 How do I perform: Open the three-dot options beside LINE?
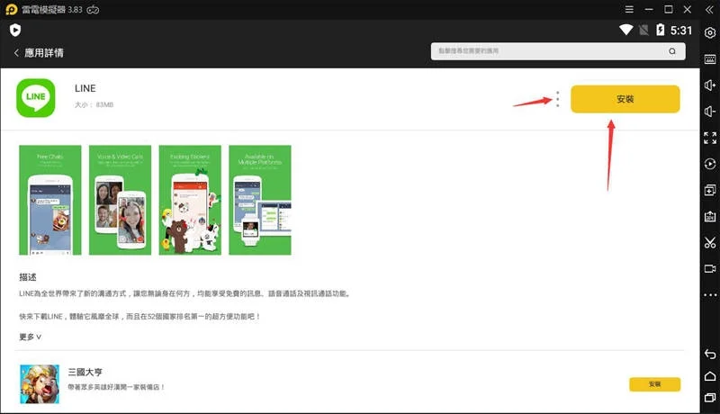coord(557,99)
